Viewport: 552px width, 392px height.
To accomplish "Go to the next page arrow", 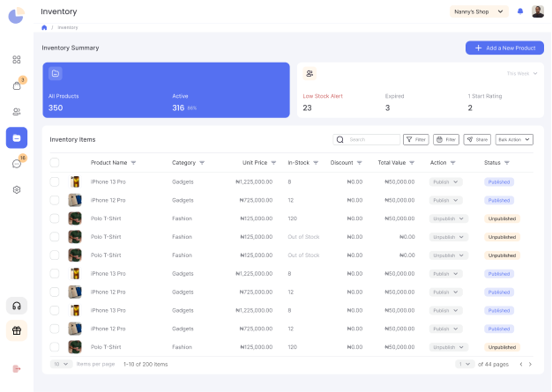I will click(x=530, y=364).
